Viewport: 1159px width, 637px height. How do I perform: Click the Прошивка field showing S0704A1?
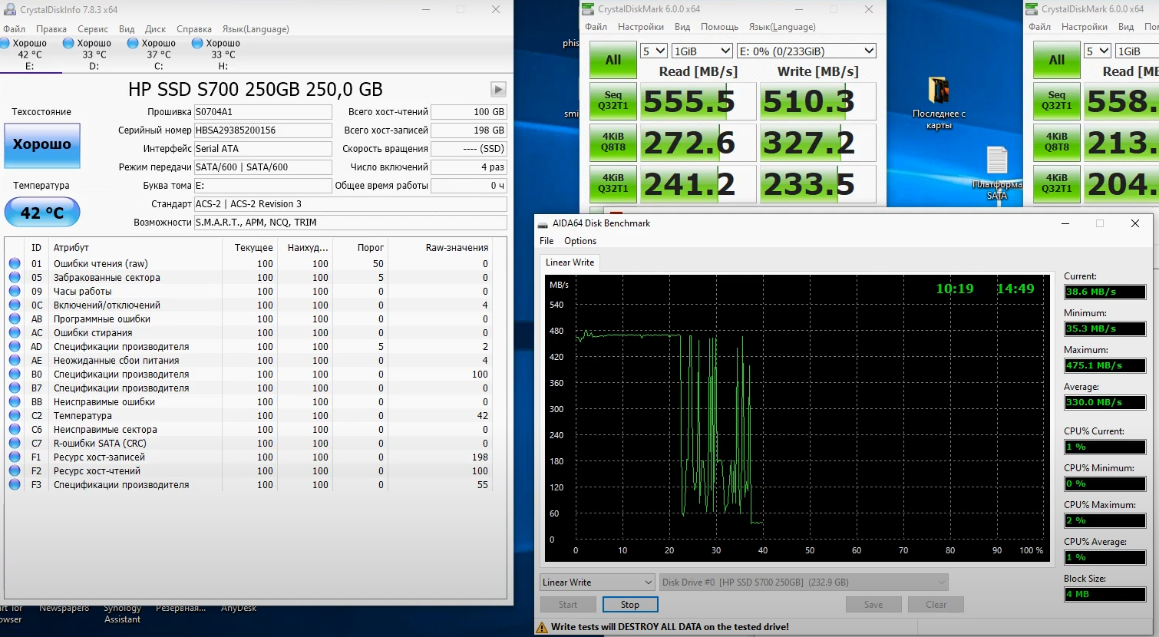(263, 112)
